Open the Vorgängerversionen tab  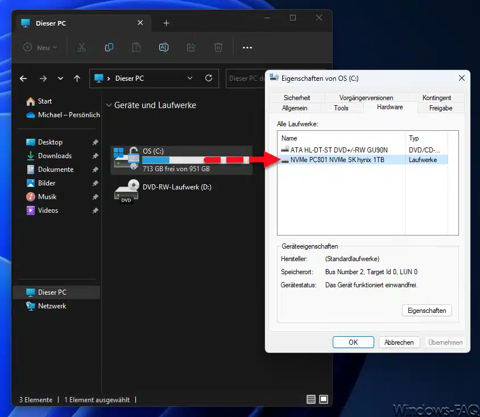(x=366, y=98)
